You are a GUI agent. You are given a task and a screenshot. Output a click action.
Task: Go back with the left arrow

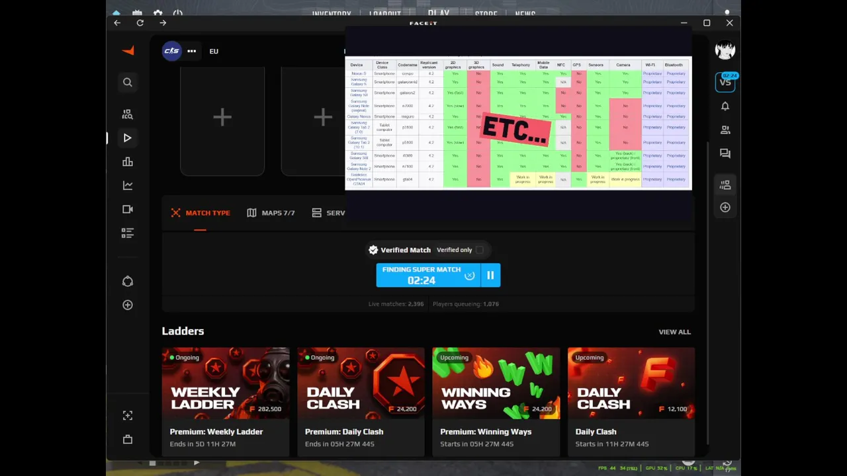tap(117, 23)
